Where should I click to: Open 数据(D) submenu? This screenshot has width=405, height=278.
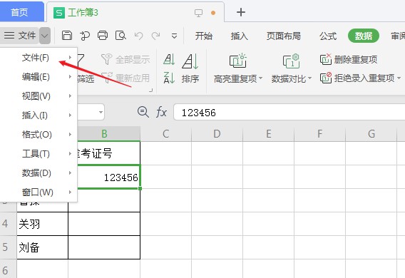click(39, 173)
